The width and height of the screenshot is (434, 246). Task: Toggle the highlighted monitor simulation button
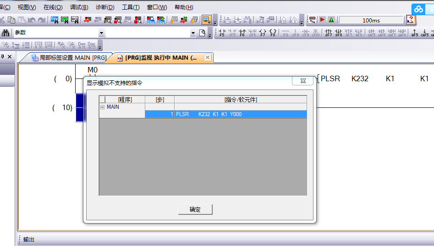coord(206,20)
